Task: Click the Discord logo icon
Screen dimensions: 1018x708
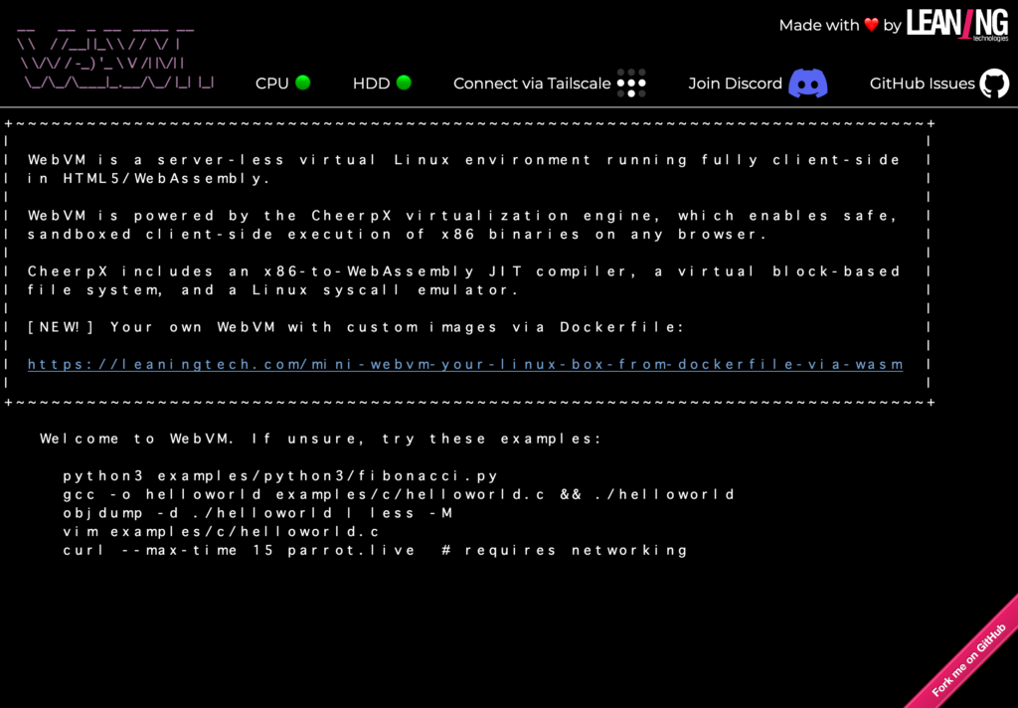Action: pos(807,84)
